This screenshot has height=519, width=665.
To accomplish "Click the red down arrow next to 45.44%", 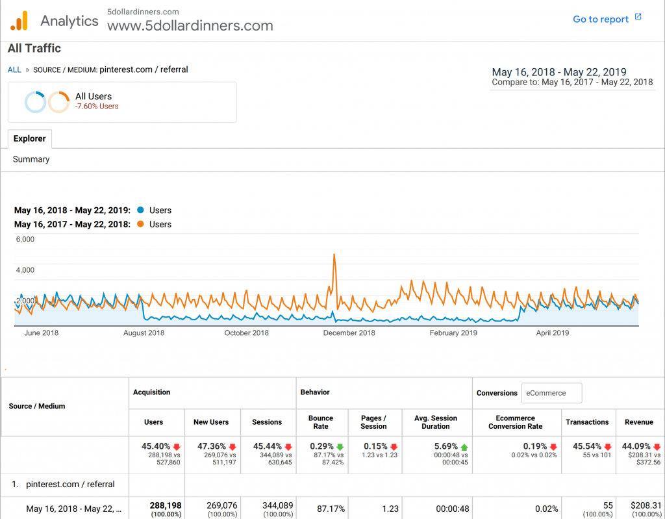I will (x=288, y=447).
